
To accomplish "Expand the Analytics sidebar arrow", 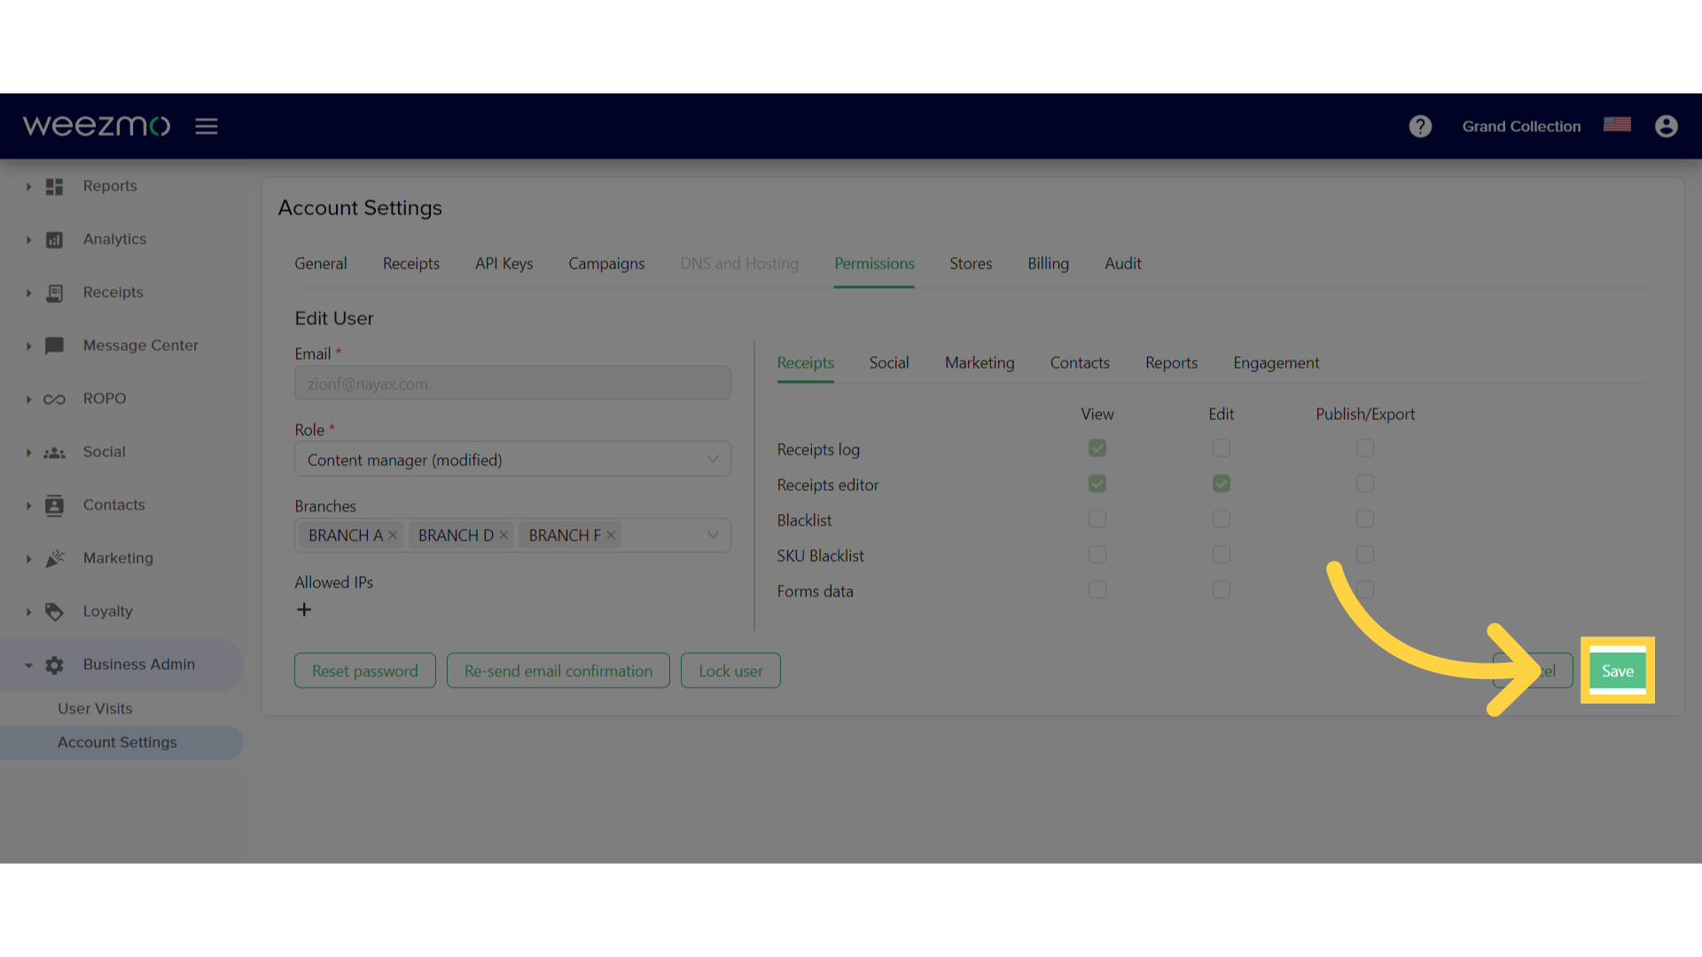I will tap(28, 240).
